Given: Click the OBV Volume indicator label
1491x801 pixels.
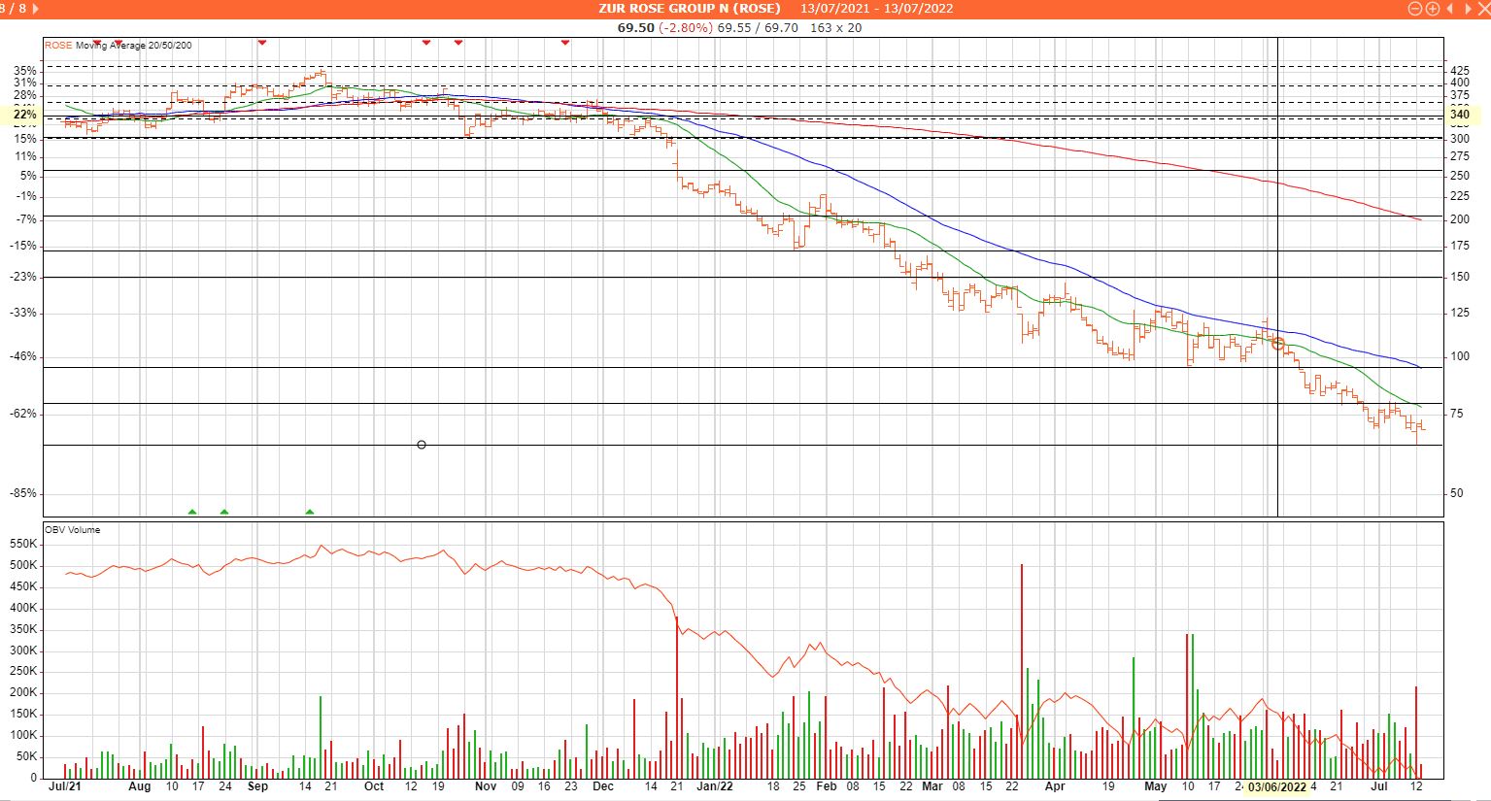Looking at the screenshot, I should point(73,530).
